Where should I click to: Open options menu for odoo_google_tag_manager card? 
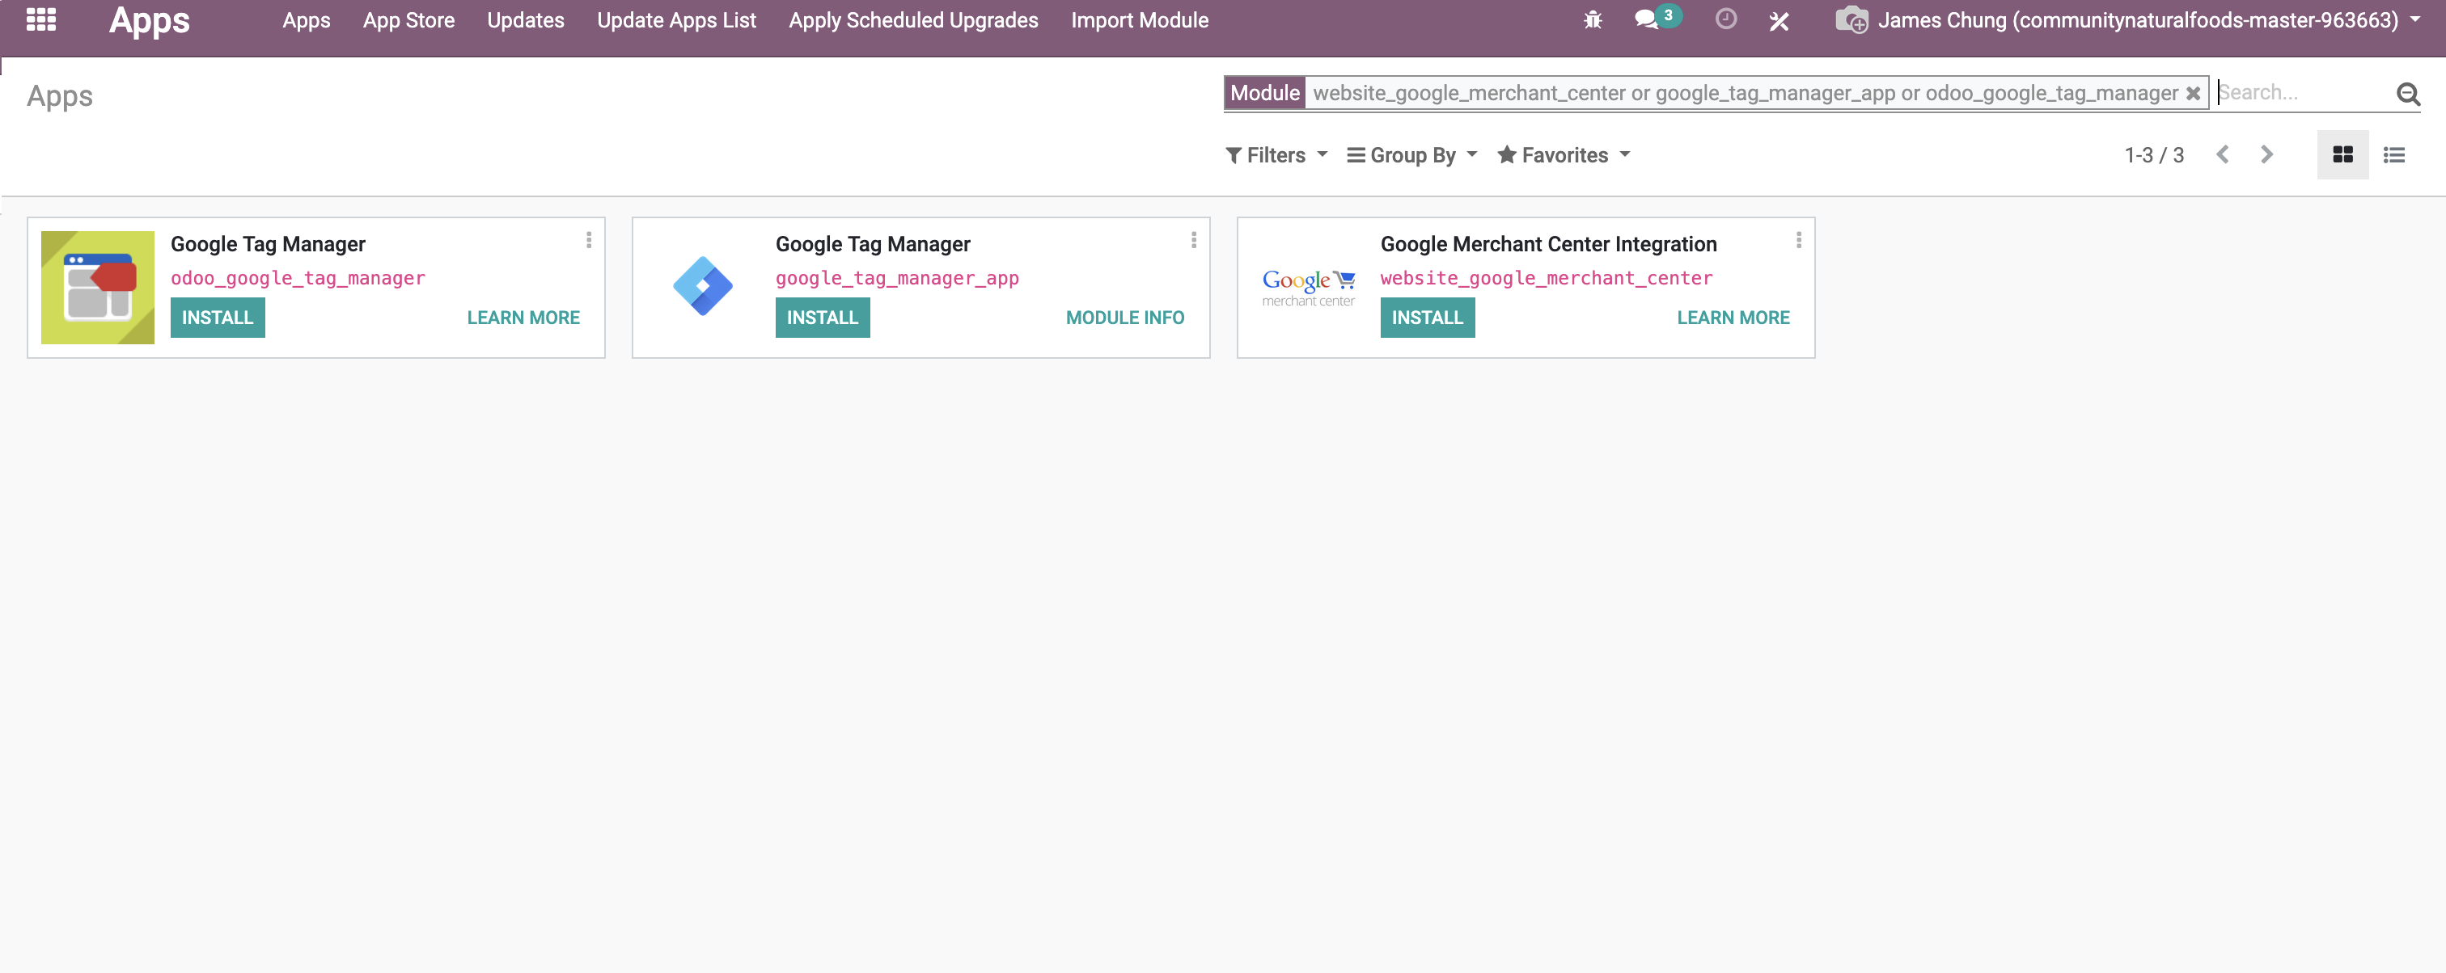[589, 240]
